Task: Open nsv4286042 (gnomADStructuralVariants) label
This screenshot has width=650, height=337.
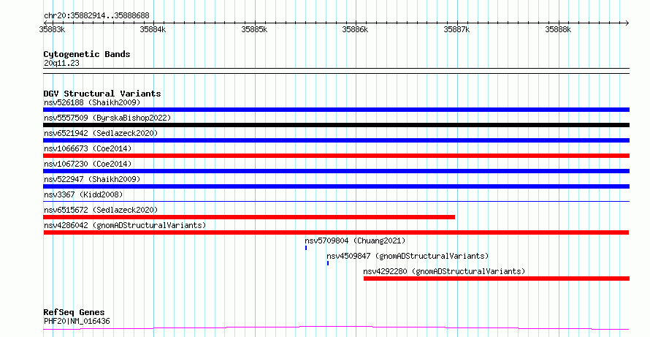Action: point(125,225)
